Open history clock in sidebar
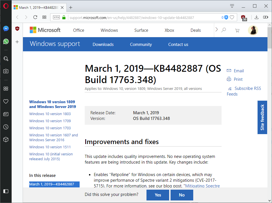 click(6, 127)
